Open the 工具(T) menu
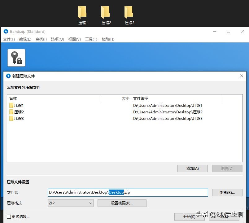This screenshot has height=223, width=249. click(91, 39)
